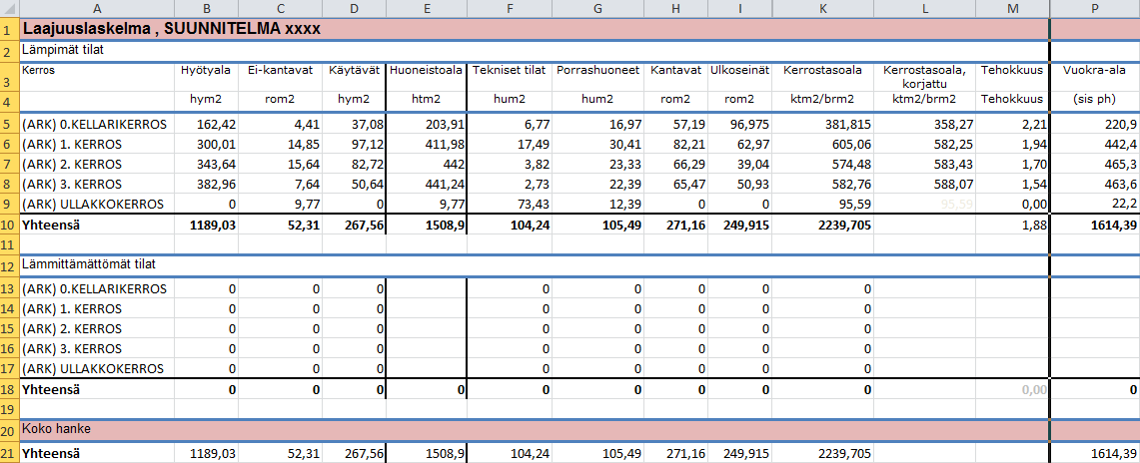Click total 1508,9 in row 21
The image size is (1140, 463).
(426, 454)
